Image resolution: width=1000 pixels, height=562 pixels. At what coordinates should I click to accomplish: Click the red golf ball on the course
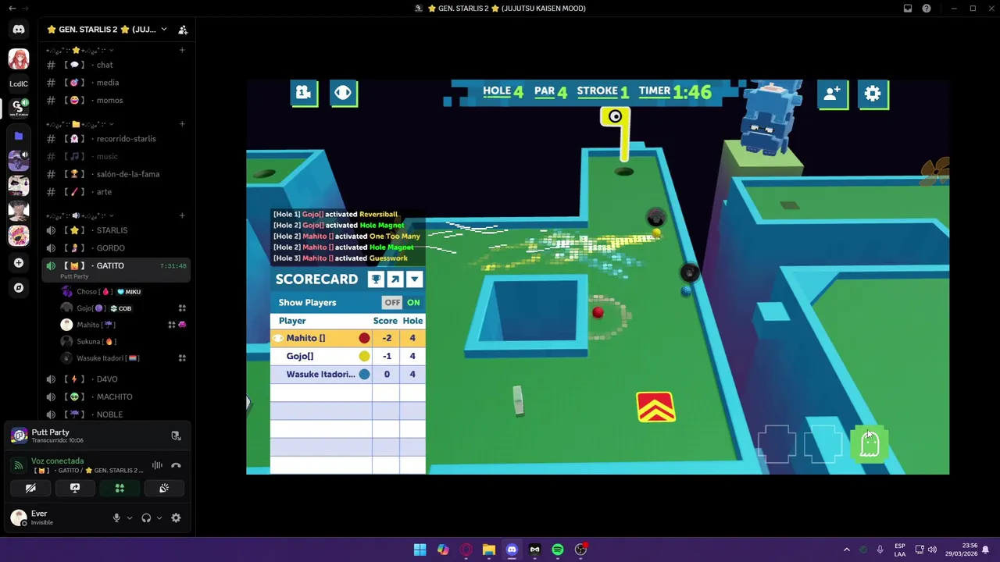pyautogui.click(x=598, y=313)
